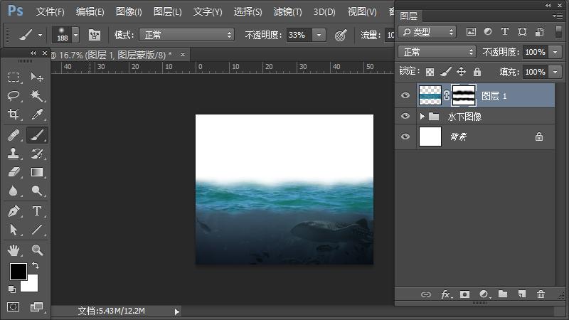
Task: Hide the 背景 layer
Action: 405,137
